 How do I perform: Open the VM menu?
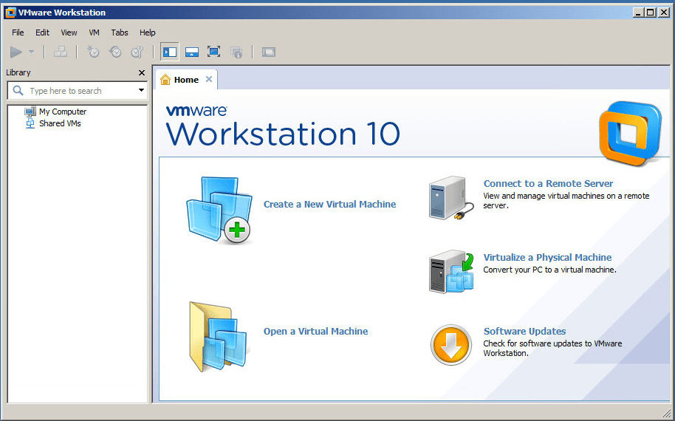click(x=95, y=32)
